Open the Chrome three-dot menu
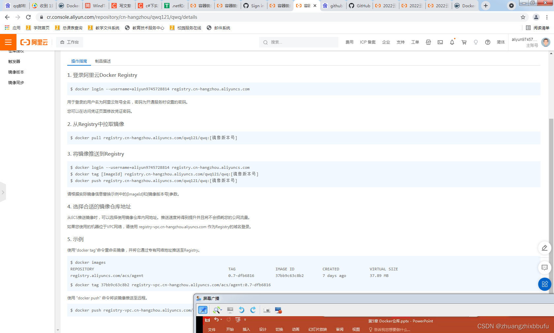 pos(547,17)
